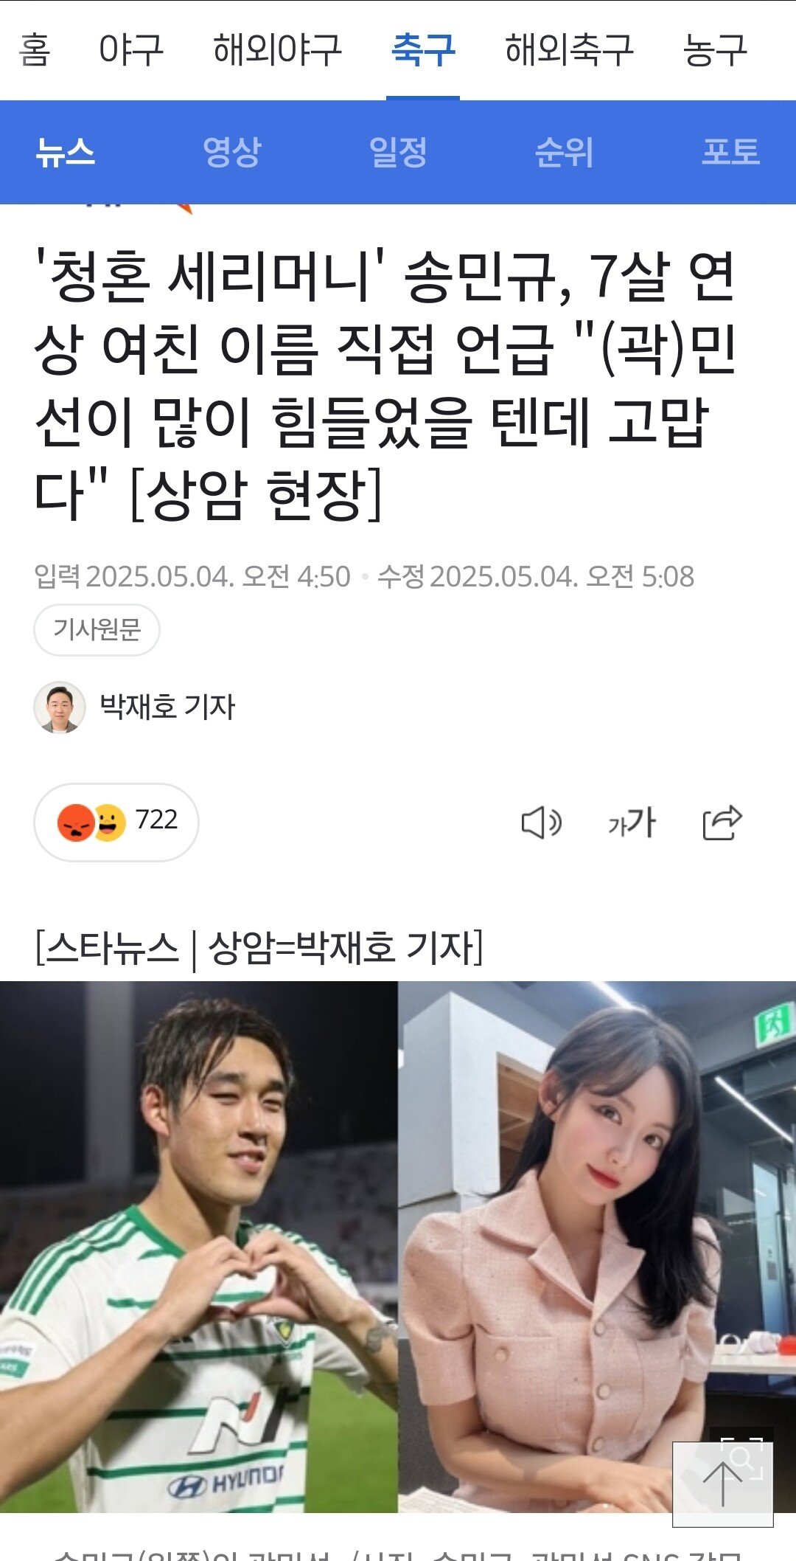Select the 영상 sub-tab
Screen dimensions: 796x1561
click(x=232, y=152)
